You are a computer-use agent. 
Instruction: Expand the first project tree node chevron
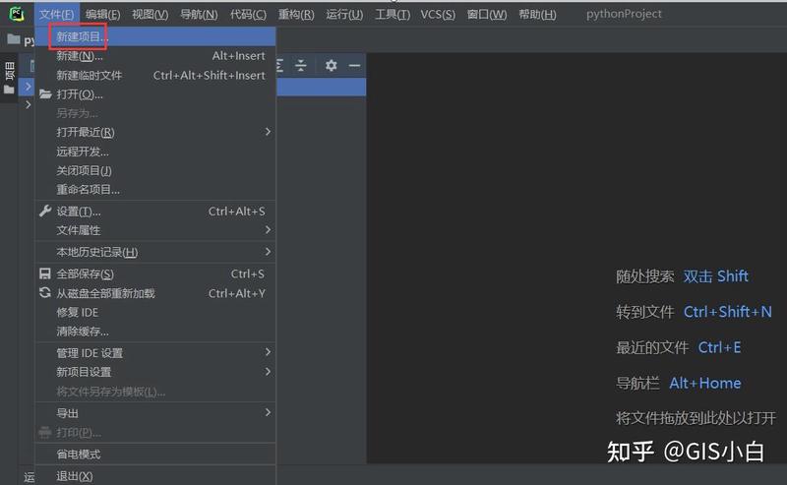(x=29, y=87)
